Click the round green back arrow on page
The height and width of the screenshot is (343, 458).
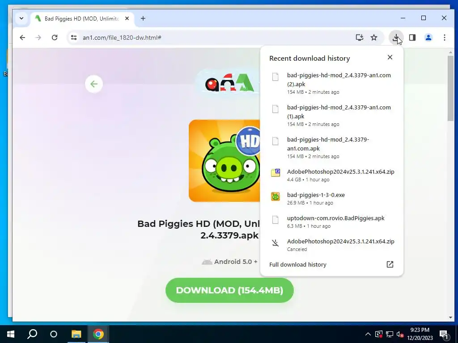tap(94, 84)
